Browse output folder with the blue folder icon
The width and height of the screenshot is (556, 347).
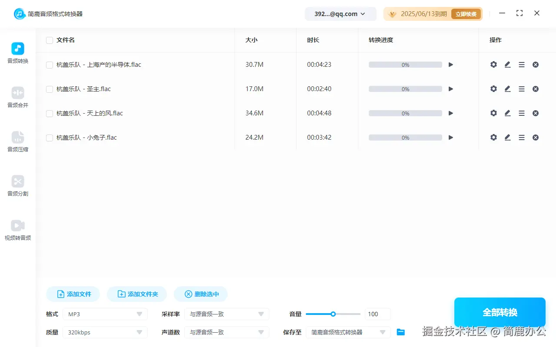400,332
